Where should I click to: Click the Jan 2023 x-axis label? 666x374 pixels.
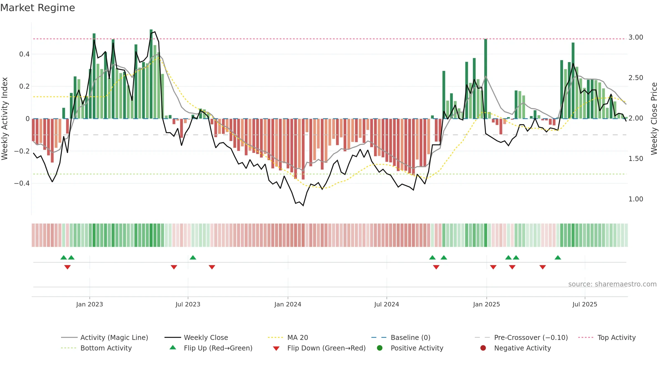89,304
